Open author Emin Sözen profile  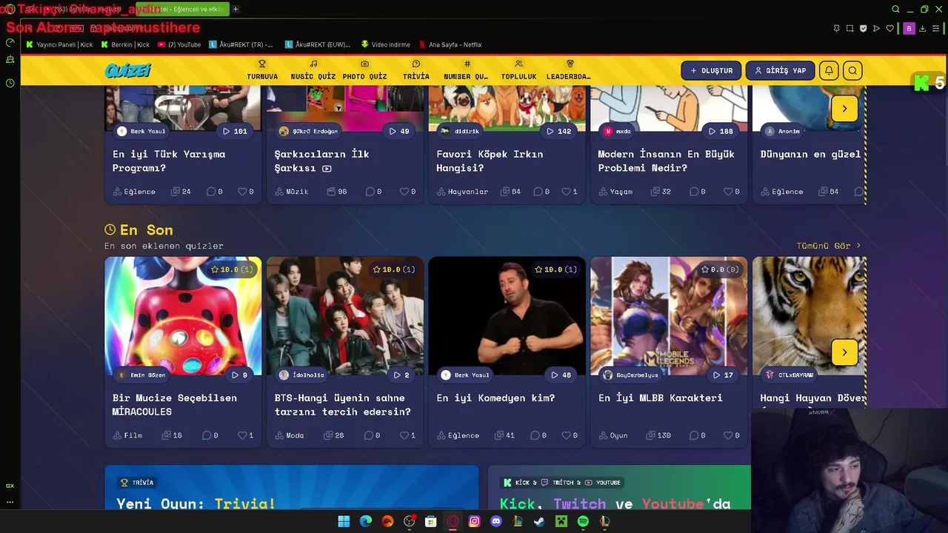tap(141, 375)
